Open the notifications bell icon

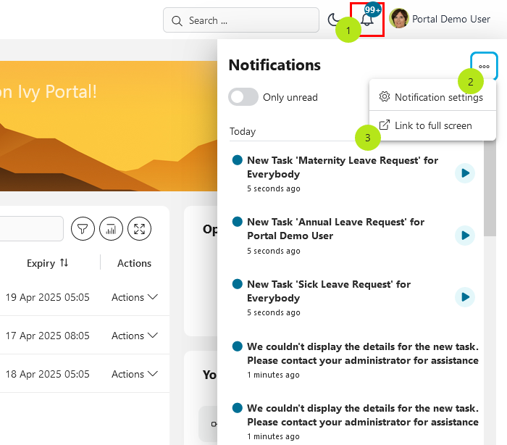tap(367, 20)
